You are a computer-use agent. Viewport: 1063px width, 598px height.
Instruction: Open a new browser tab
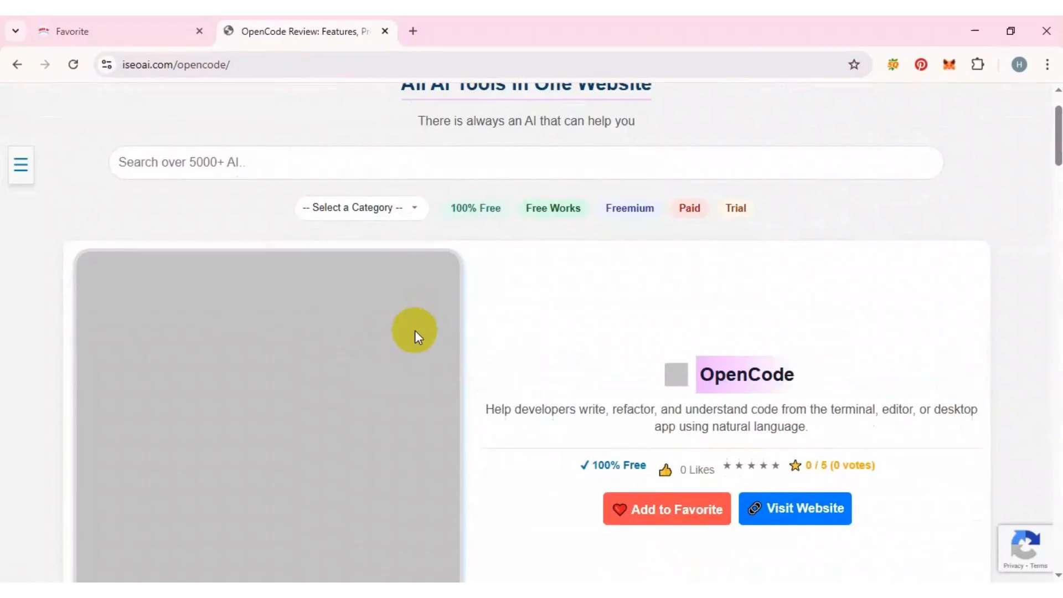[413, 31]
